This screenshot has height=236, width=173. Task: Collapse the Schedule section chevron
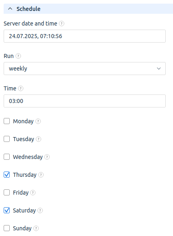(x=10, y=9)
